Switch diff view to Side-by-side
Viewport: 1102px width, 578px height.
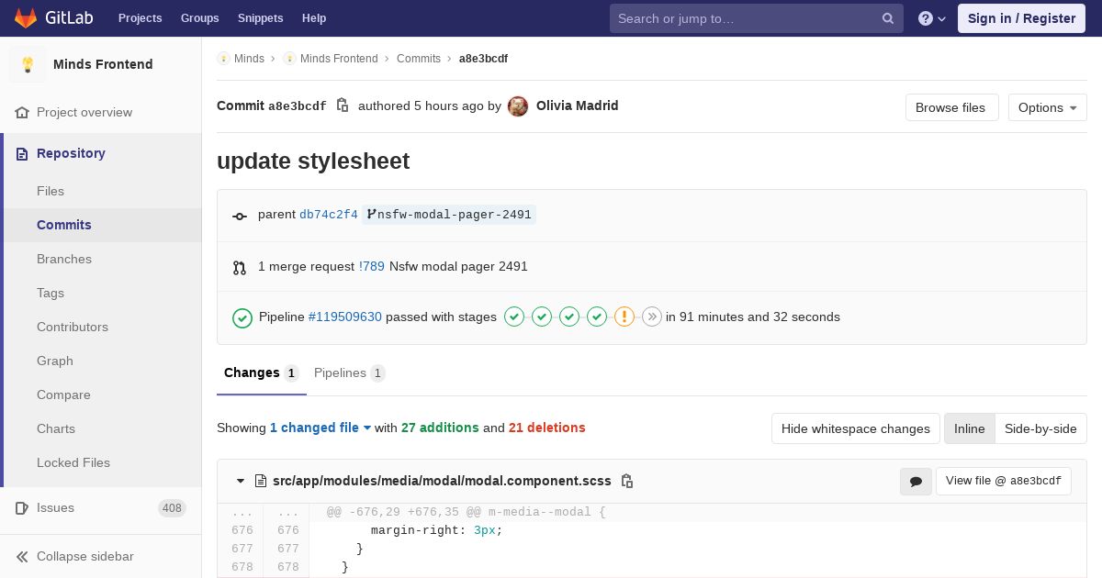(1040, 428)
